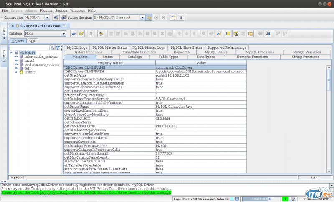The image size is (334, 202).
Task: Click the running man run SQL icon
Action: point(91,33)
